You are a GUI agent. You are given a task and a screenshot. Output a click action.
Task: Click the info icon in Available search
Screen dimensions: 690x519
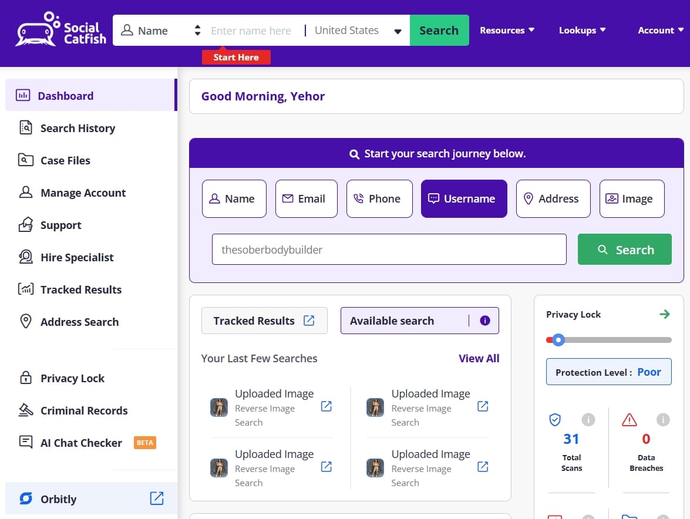tap(485, 321)
